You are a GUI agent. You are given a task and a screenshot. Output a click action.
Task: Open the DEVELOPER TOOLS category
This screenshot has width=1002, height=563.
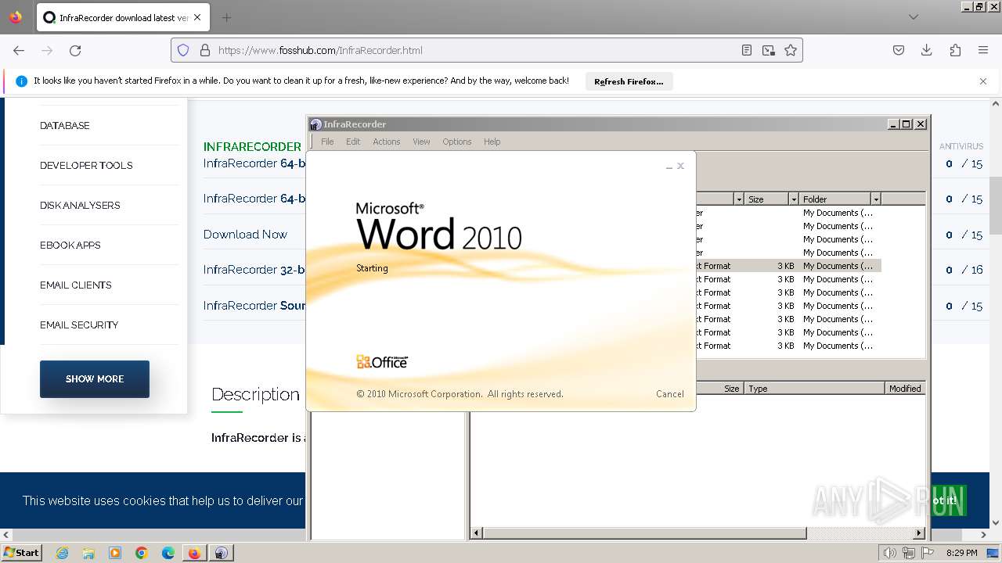[x=86, y=165]
